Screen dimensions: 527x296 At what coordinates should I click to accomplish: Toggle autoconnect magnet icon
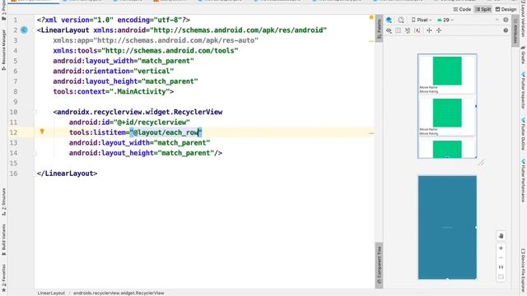click(398, 30)
